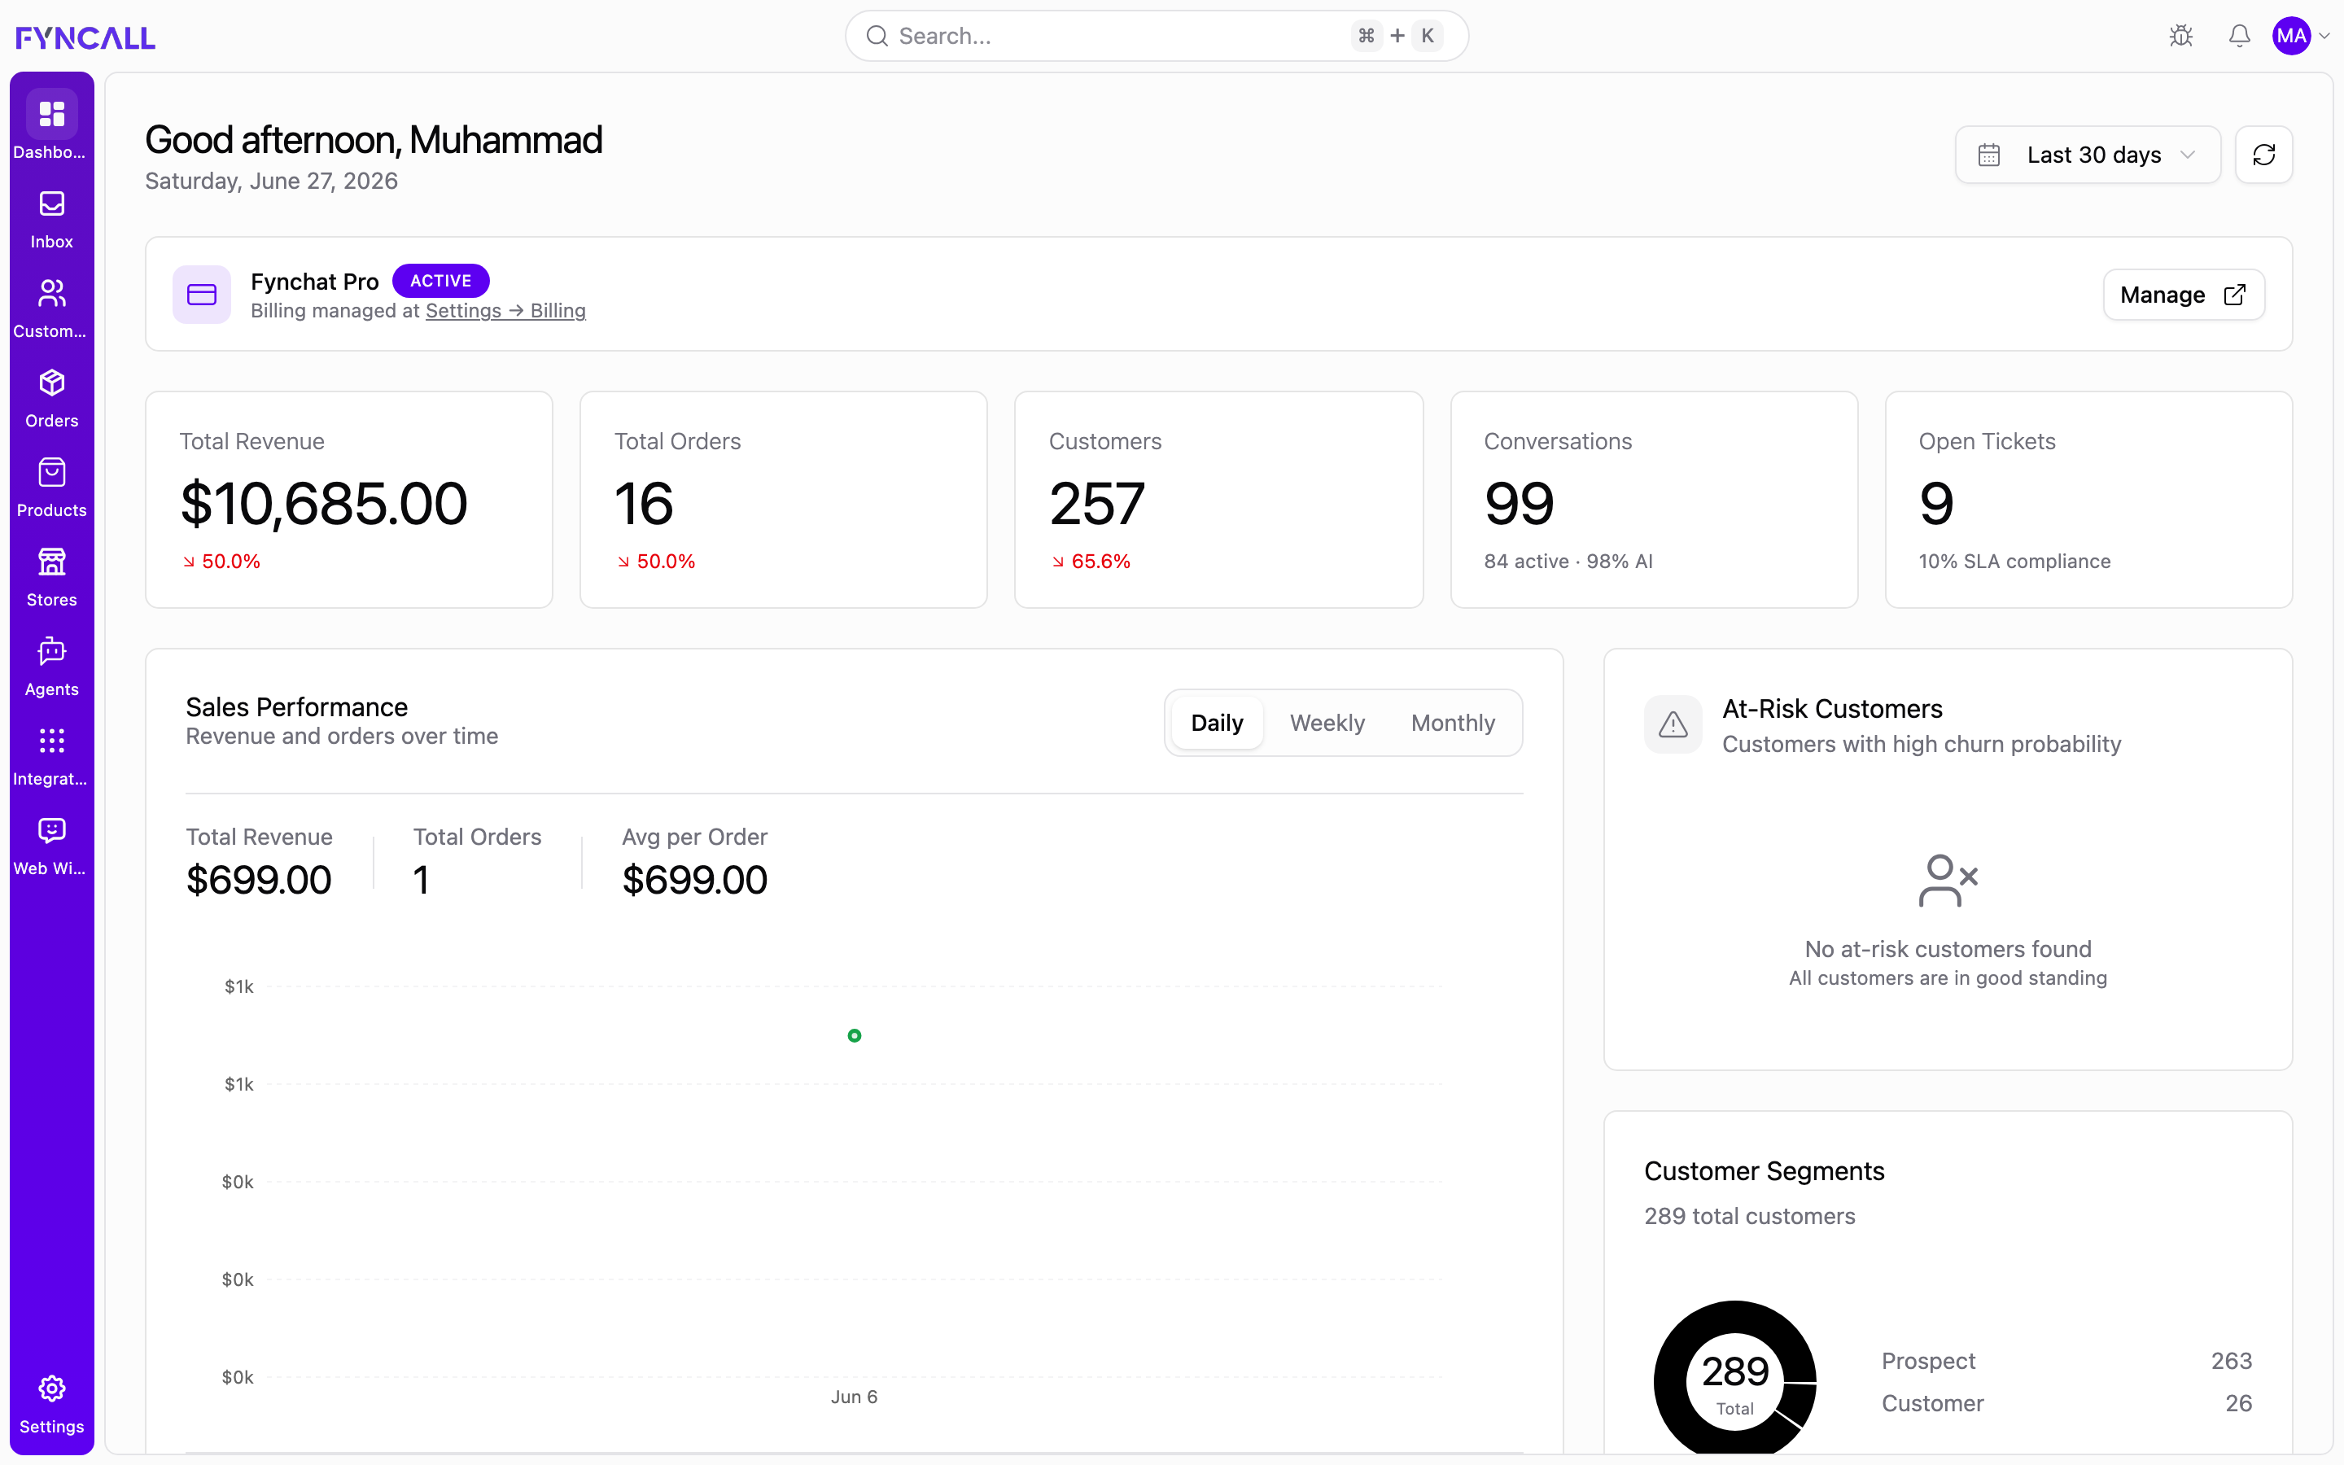The image size is (2344, 1465).
Task: Click the refresh dashboard button
Action: click(x=2263, y=155)
